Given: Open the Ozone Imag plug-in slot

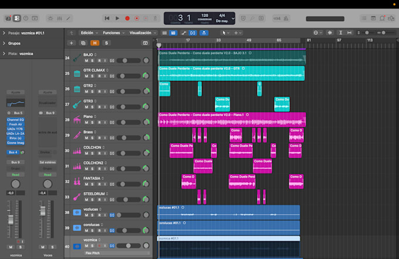Looking at the screenshot, I should coord(15,143).
